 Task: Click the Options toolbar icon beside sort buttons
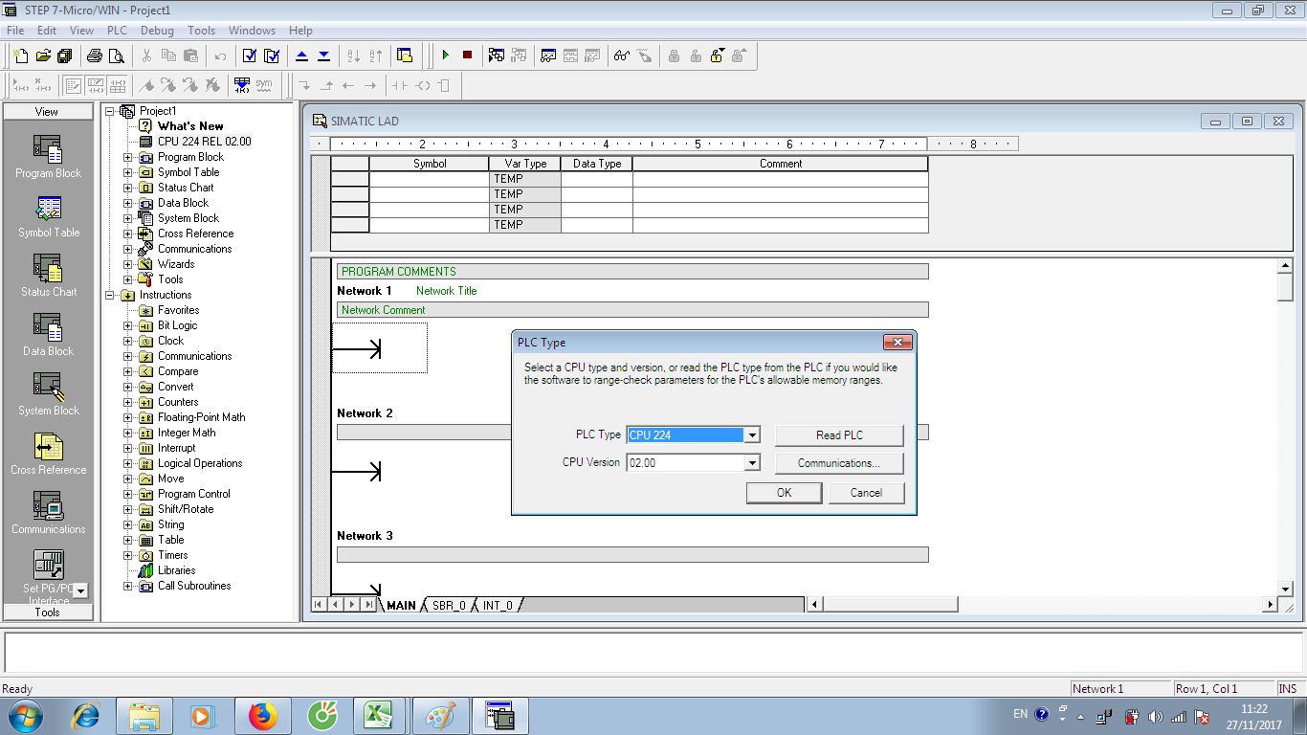405,56
